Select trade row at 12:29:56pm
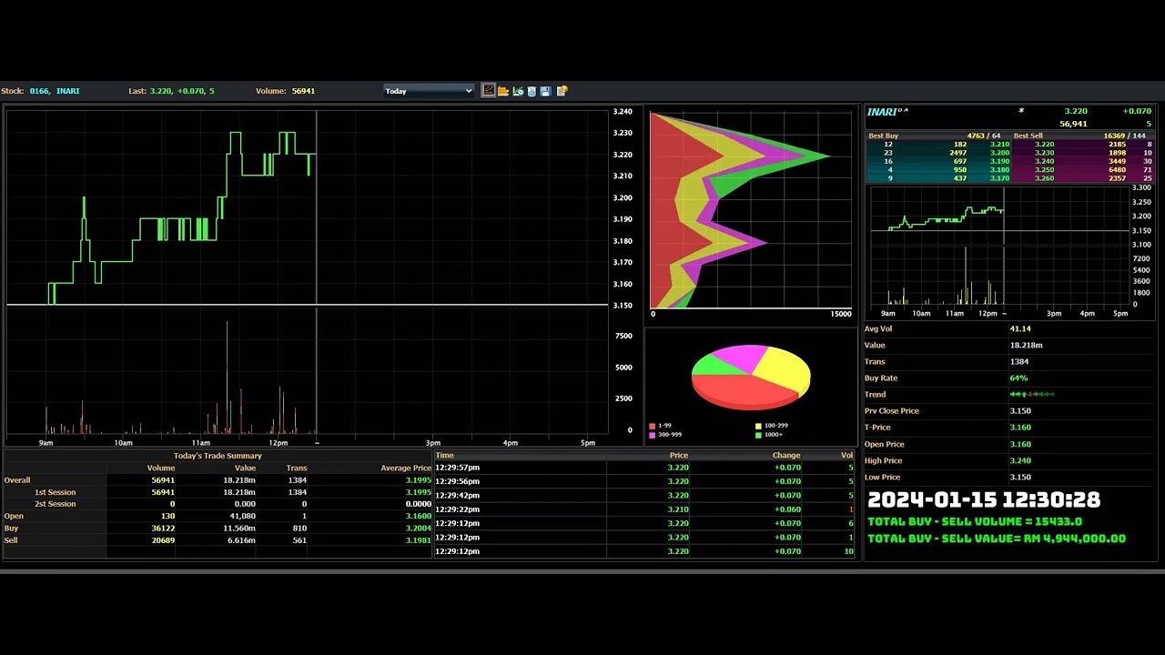 pyautogui.click(x=644, y=481)
